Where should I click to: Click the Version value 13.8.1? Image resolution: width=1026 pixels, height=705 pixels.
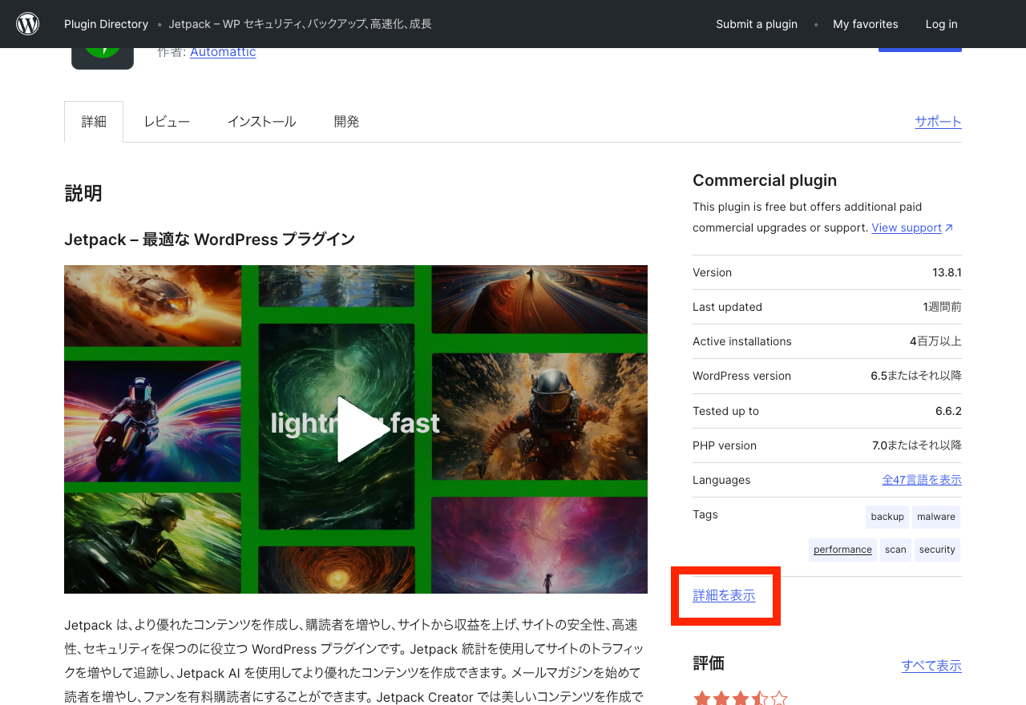click(947, 272)
